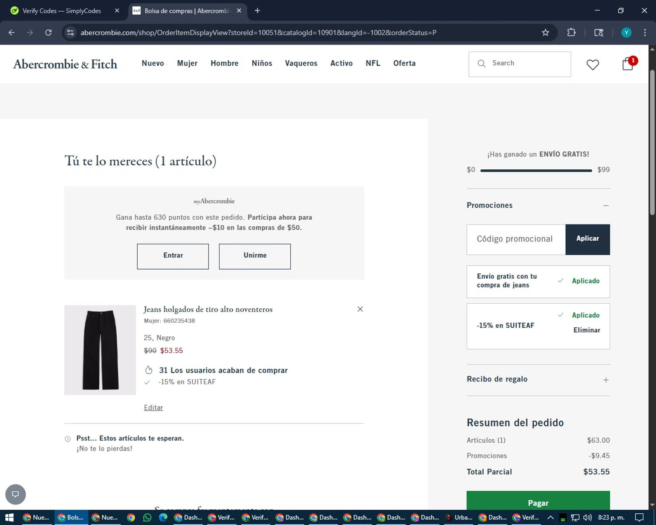Remove jeans item with X icon
The height and width of the screenshot is (525, 656).
(360, 309)
